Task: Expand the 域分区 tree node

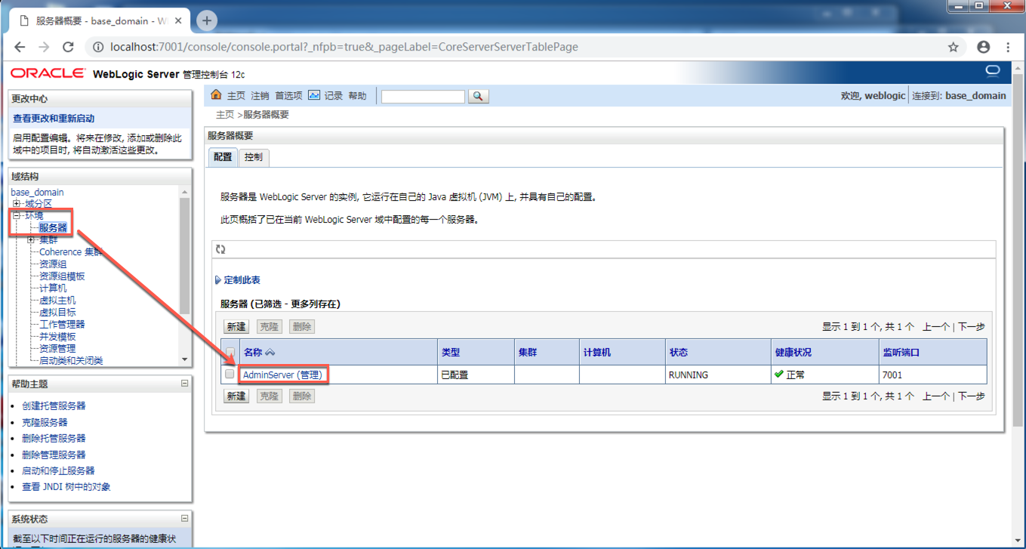Action: coord(16,204)
